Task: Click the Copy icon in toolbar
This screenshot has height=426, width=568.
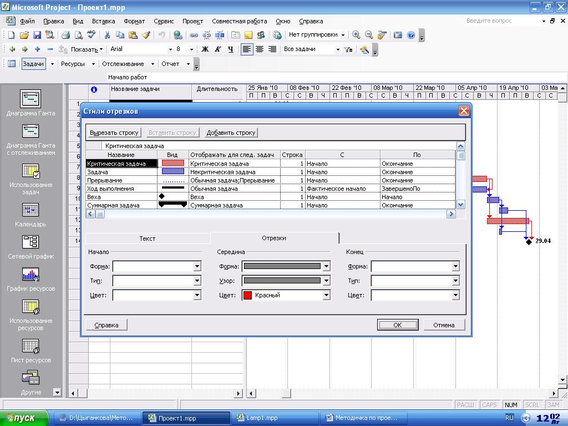Action: tap(120, 35)
